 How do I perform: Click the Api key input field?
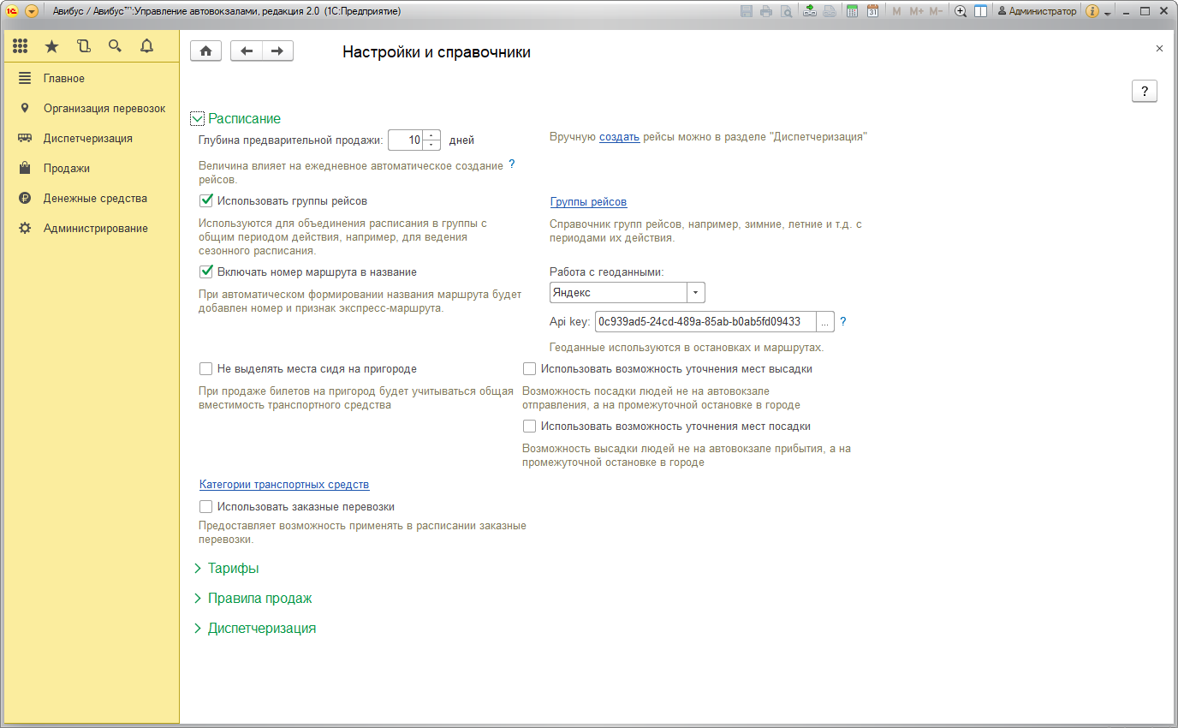(705, 322)
